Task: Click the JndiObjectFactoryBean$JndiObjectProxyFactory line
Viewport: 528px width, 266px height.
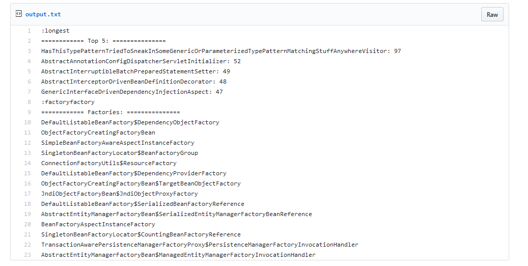Action: 120,194
